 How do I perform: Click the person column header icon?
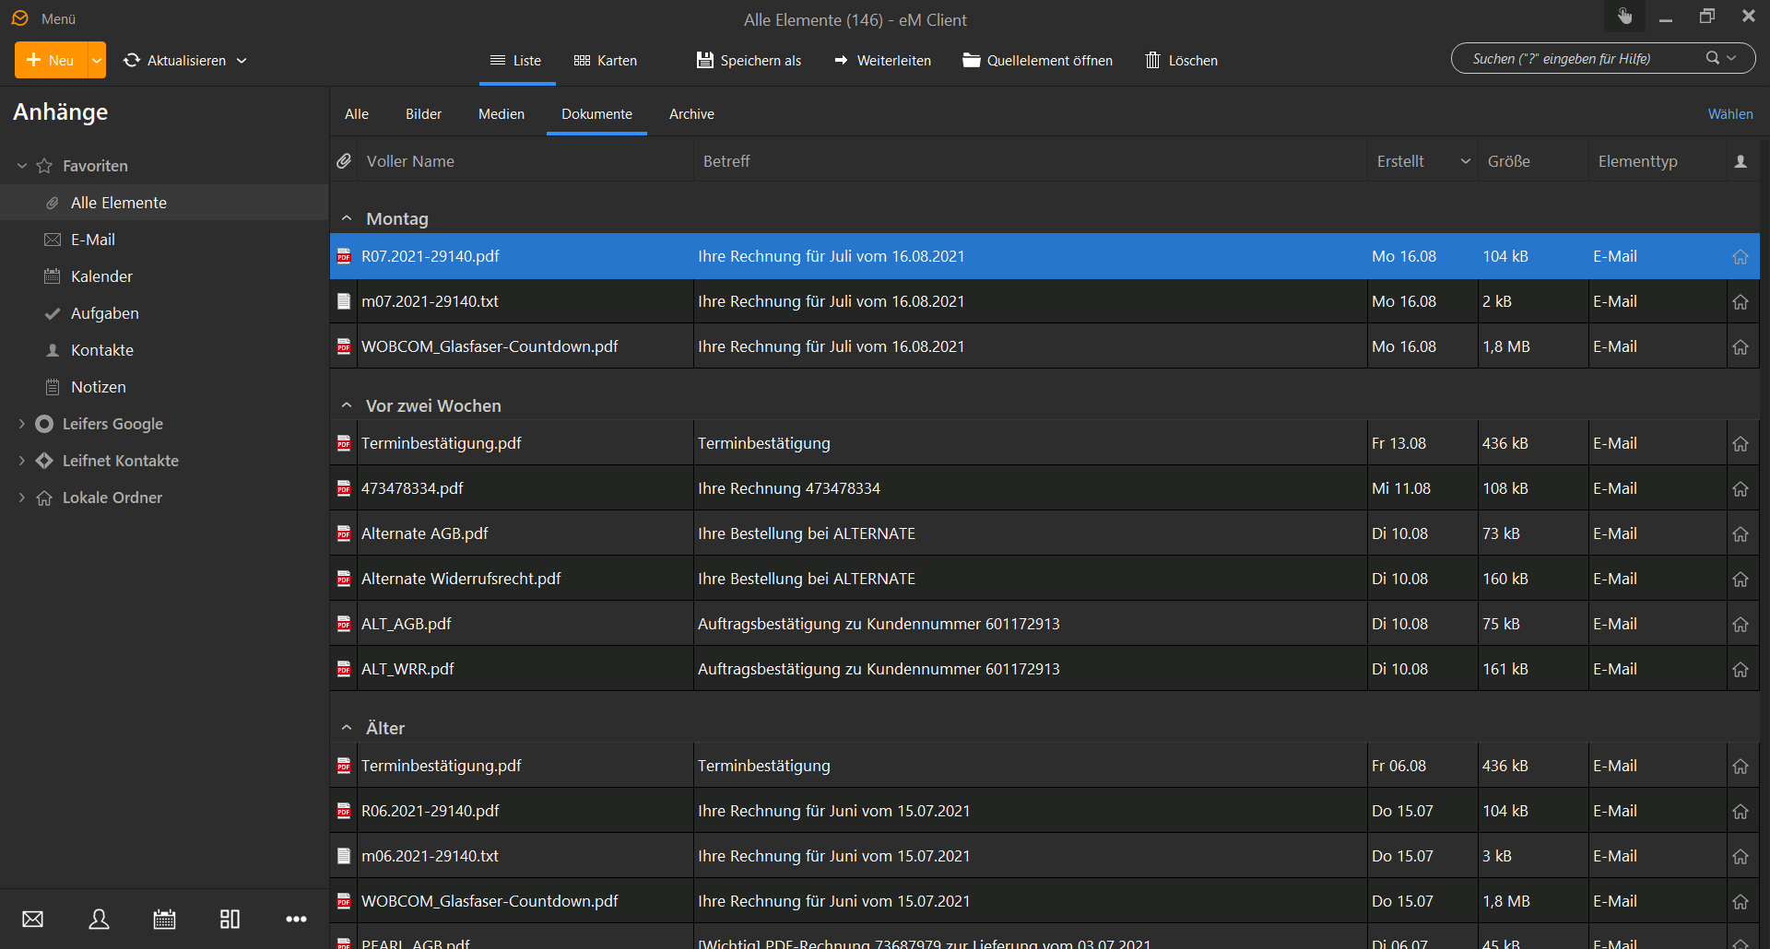[x=1740, y=161]
